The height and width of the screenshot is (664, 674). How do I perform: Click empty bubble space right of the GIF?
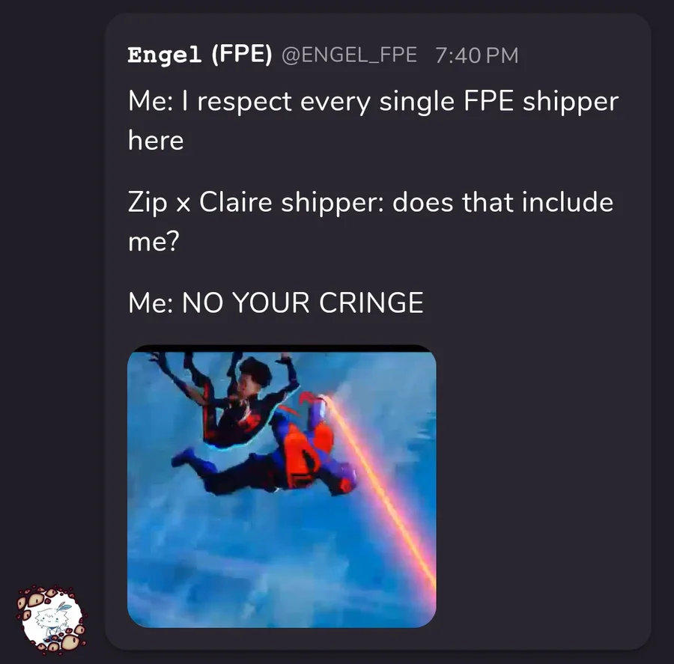tap(541, 486)
